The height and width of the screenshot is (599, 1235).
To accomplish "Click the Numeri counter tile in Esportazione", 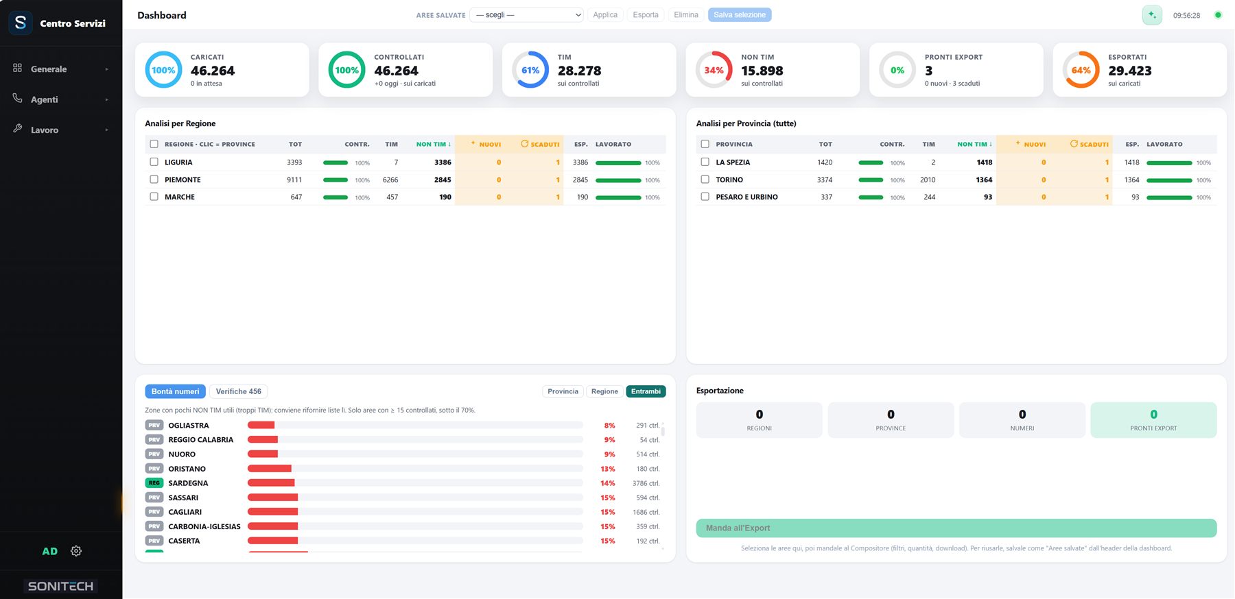I will click(1022, 420).
